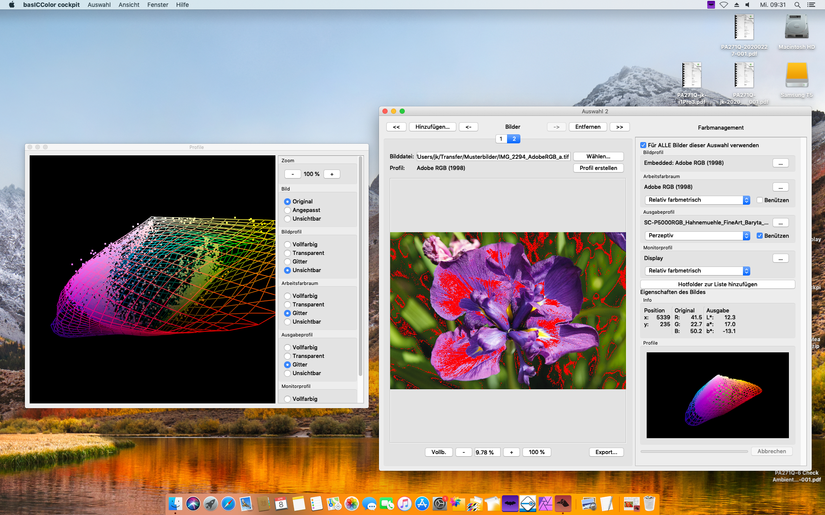Open the Macintosh HD desktop icon
Viewport: 825px width, 515px height.
coord(796,28)
